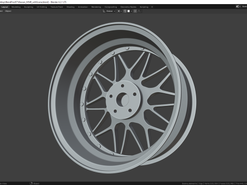The width and height of the screenshot is (247, 185).
Task: Click the scene browse icon at top right
Action: coord(238,7)
